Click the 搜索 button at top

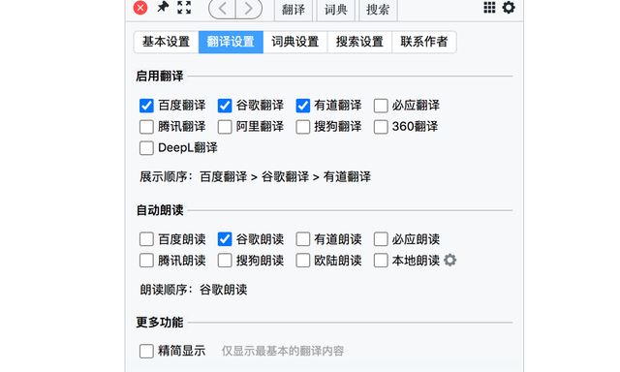coord(378,10)
